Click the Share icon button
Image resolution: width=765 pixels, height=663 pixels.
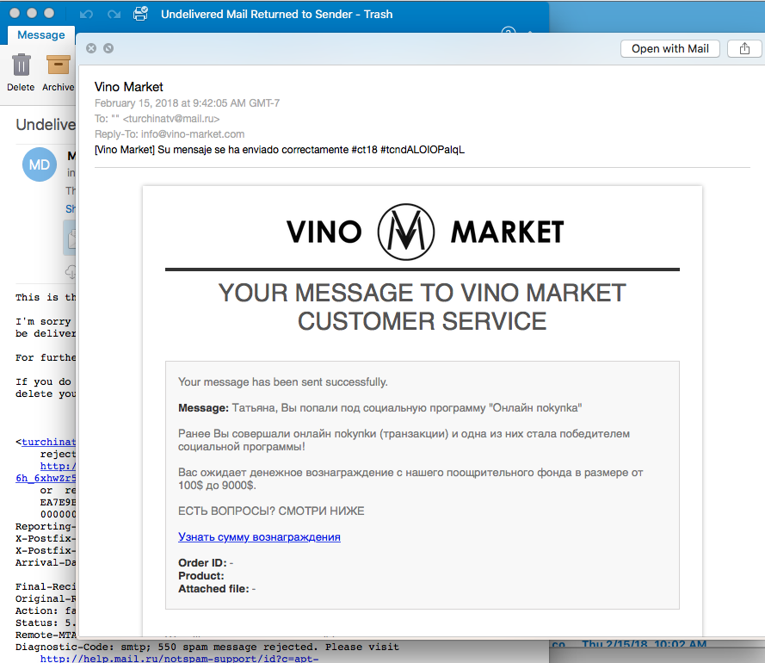coord(744,49)
